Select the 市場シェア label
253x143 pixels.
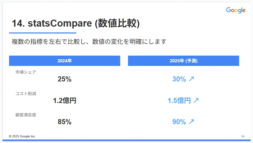click(x=26, y=72)
